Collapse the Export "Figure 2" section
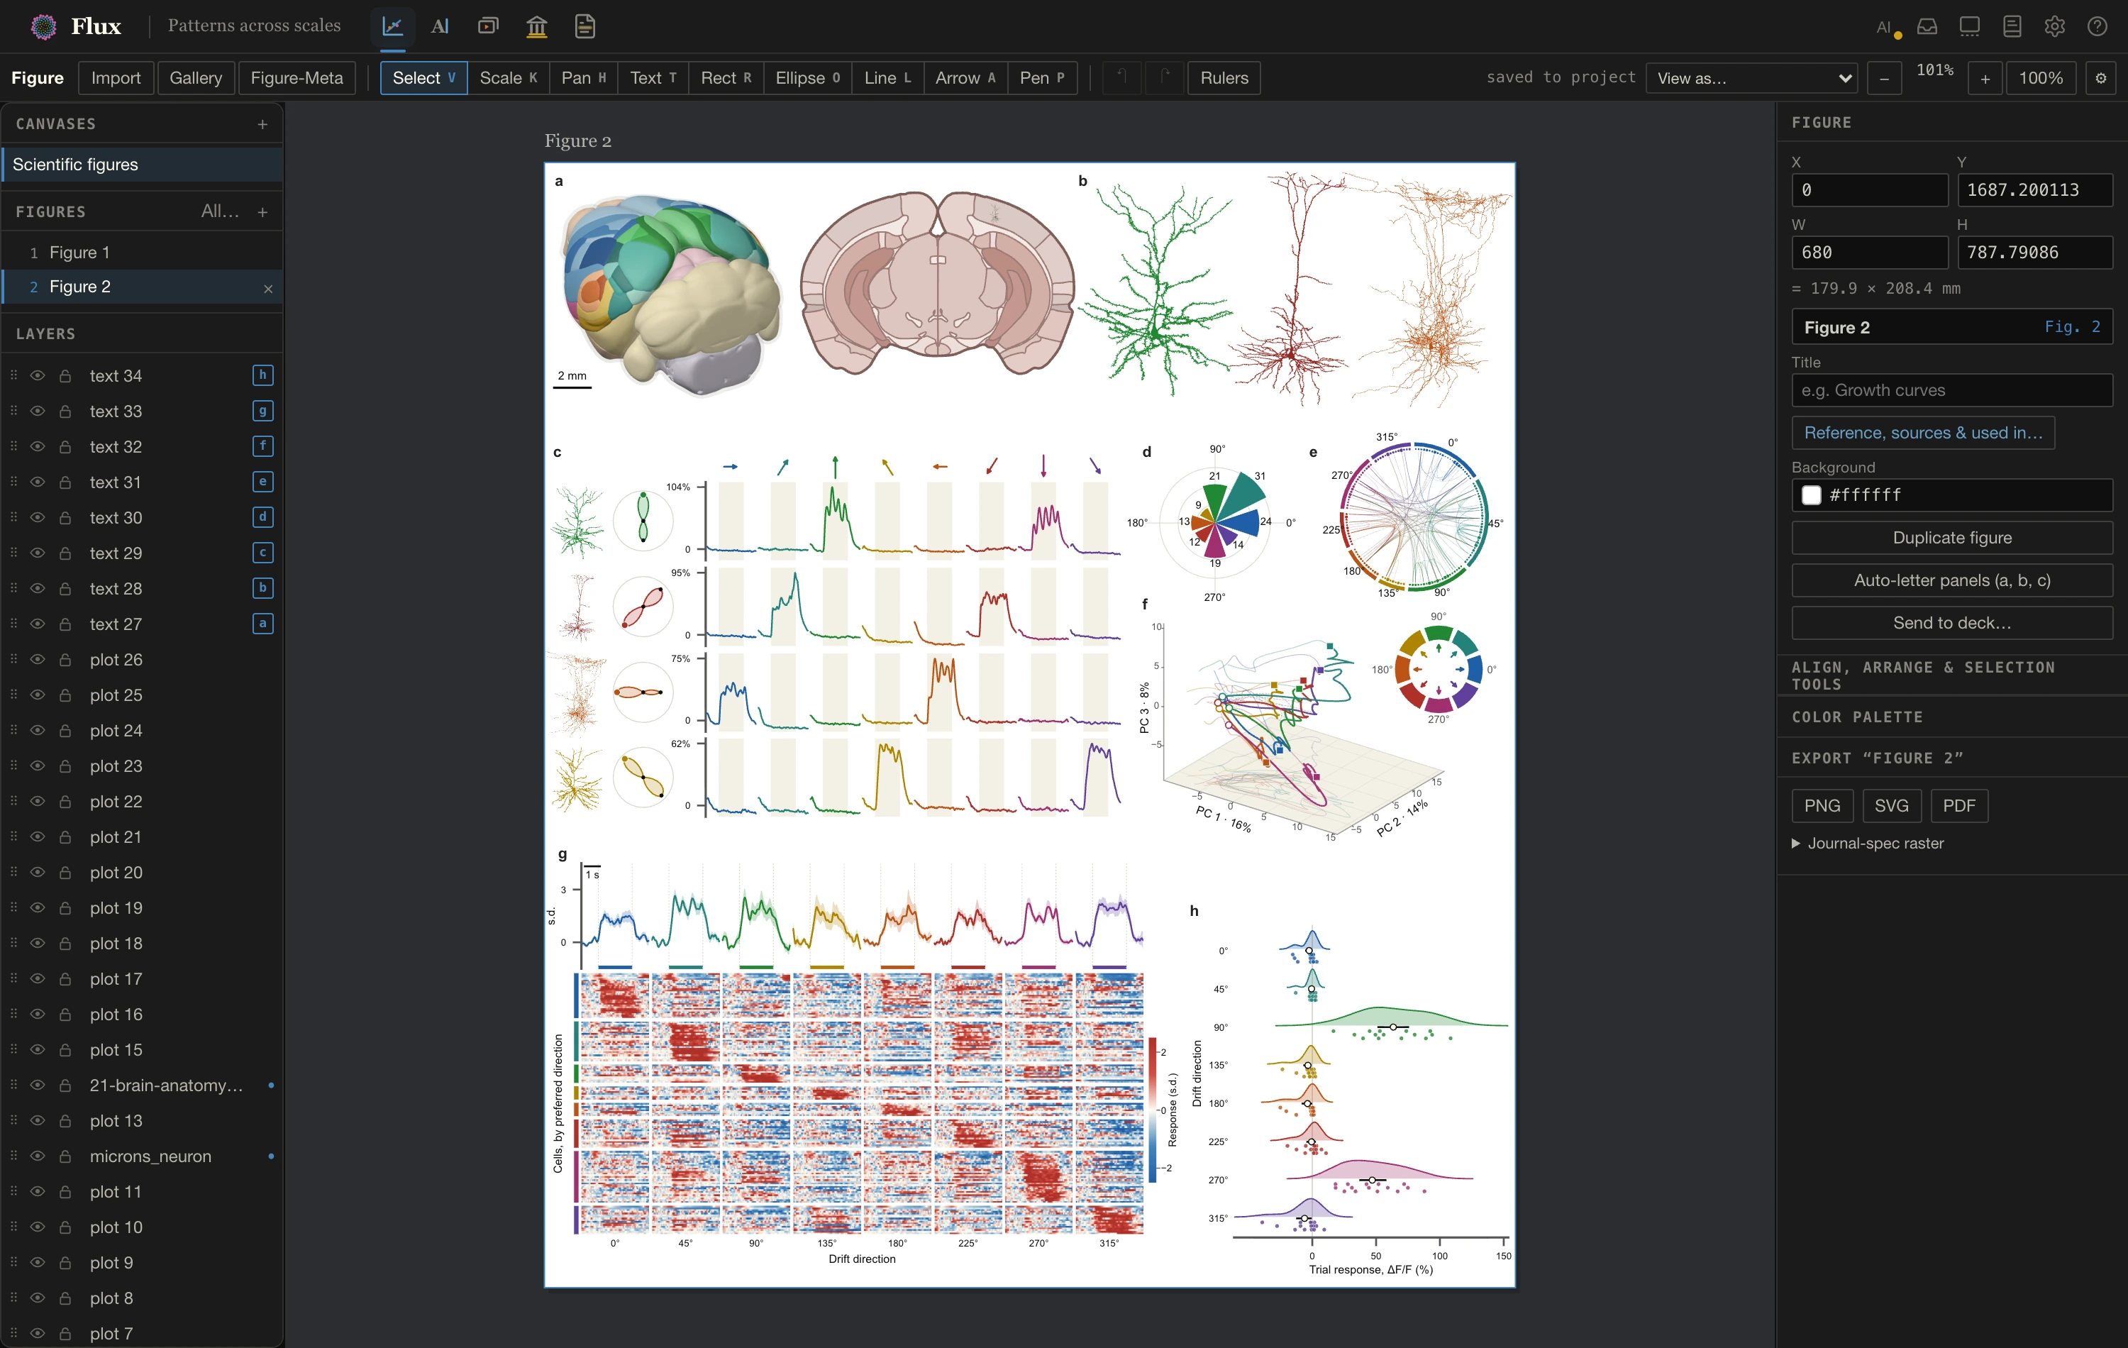The width and height of the screenshot is (2128, 1348). pos(1951,758)
